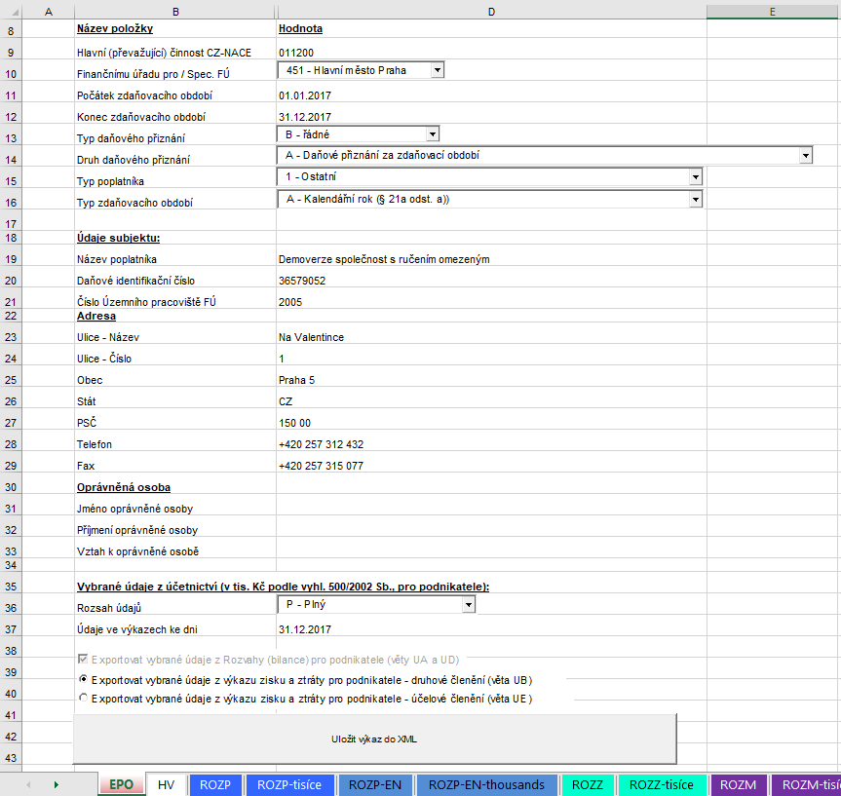Select the ROZZ sheet tab
The width and height of the screenshot is (841, 796).
(x=587, y=784)
